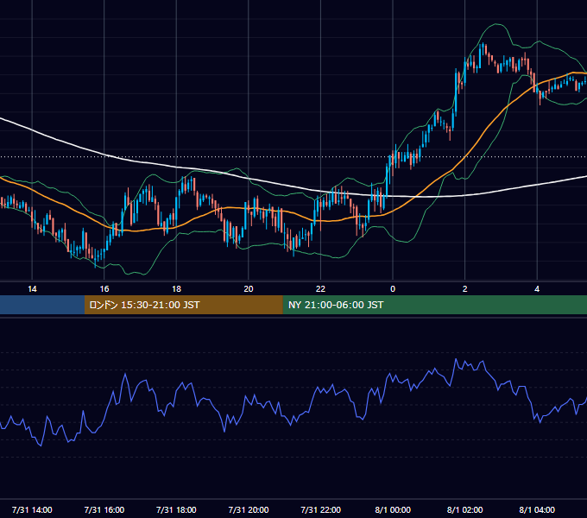Click the blue session bar before London
This screenshot has width=587, height=518.
tap(42, 305)
